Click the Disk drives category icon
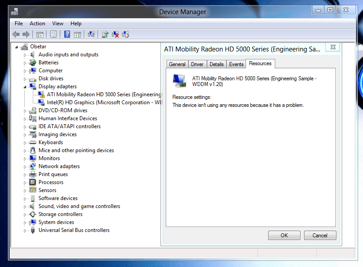 32,79
